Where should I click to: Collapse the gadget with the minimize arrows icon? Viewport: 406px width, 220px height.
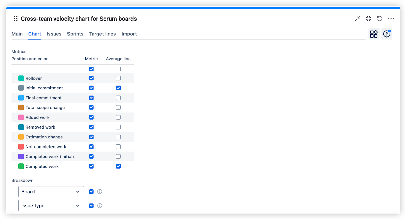[357, 19]
